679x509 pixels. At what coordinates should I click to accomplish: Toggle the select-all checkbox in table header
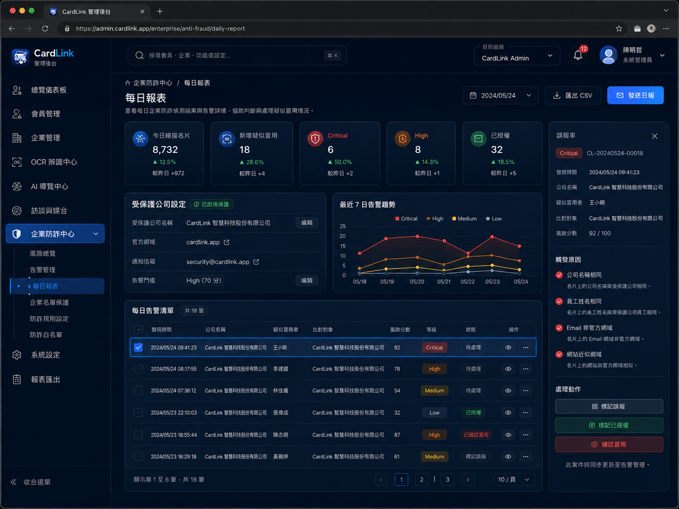tap(138, 329)
